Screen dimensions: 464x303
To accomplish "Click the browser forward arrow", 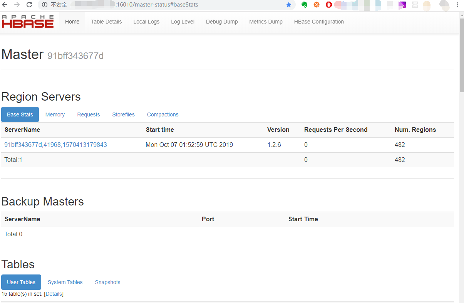I will click(17, 5).
